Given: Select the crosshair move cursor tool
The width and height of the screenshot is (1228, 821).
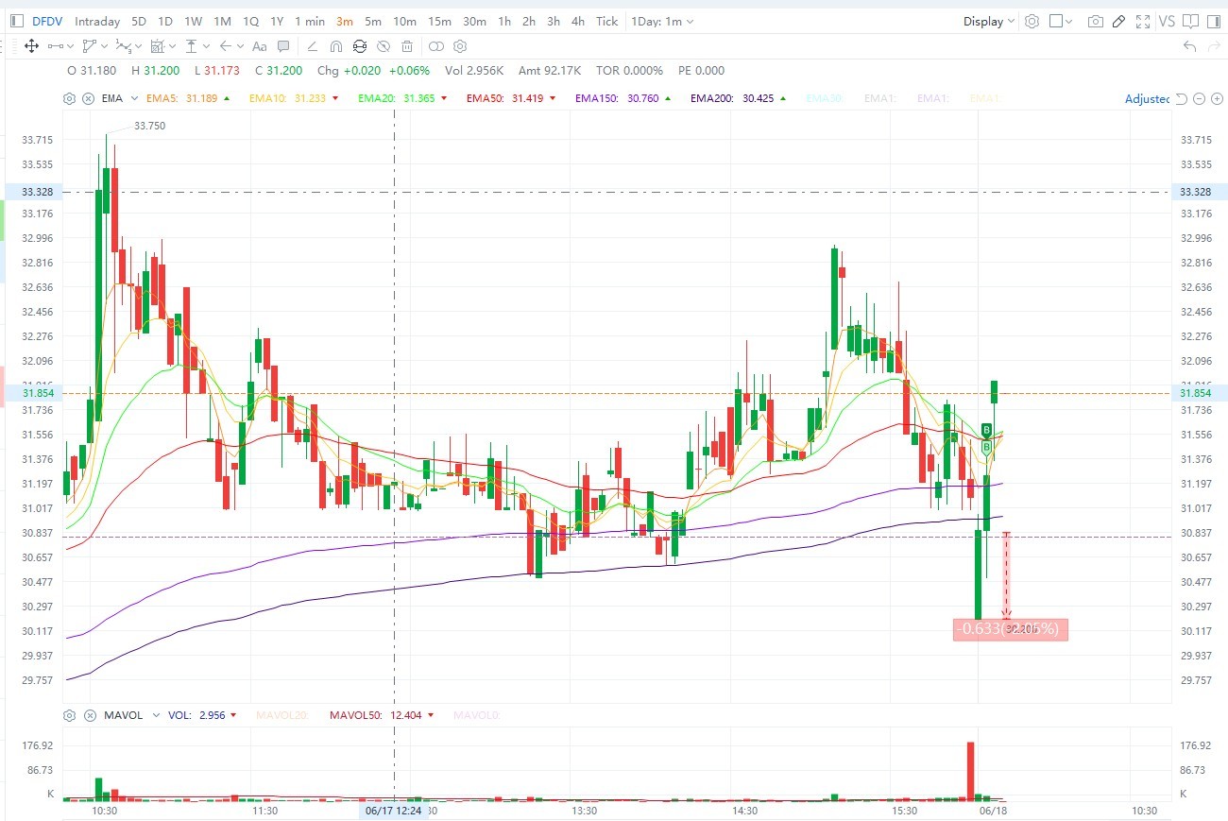Looking at the screenshot, I should click(31, 45).
